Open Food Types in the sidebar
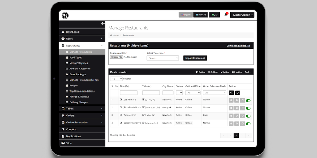 [x=76, y=58]
